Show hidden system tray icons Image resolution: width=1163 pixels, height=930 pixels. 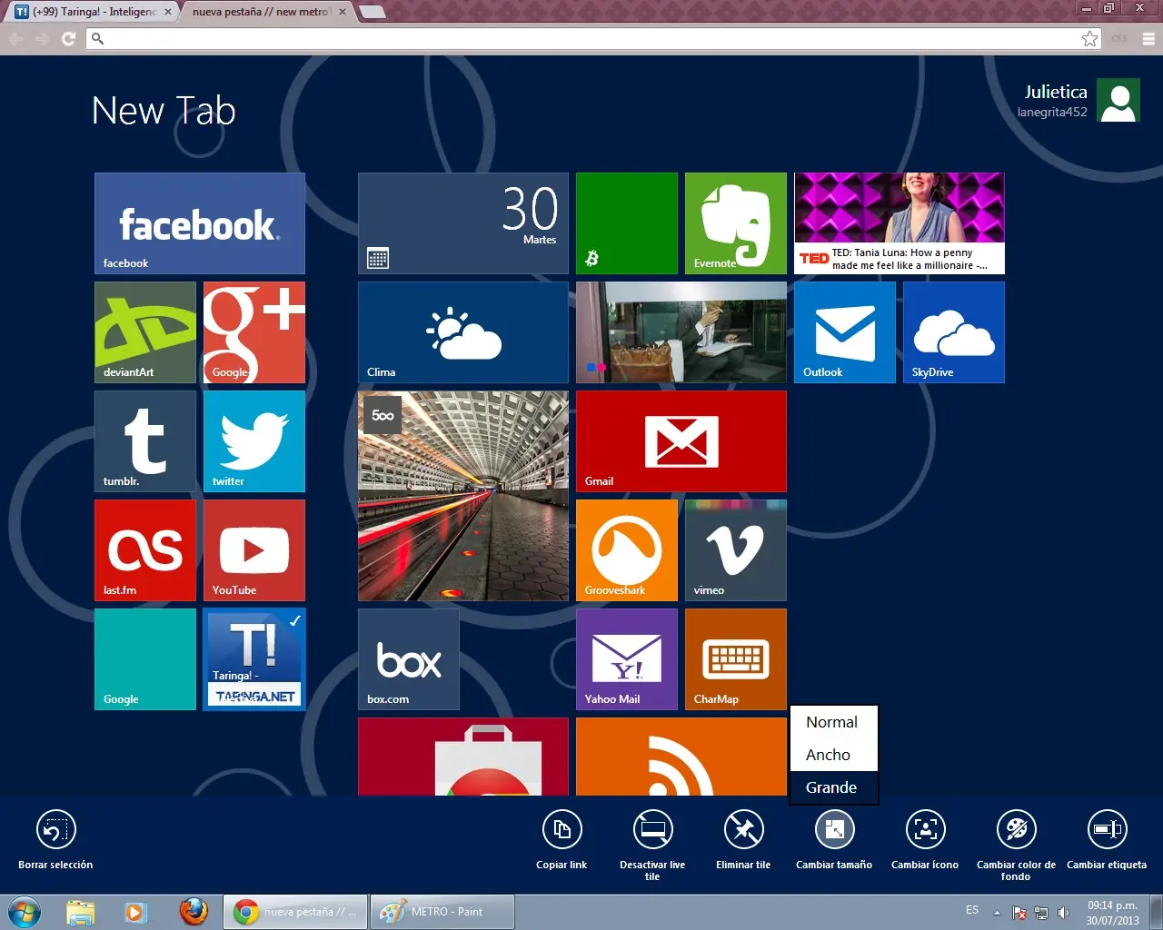(997, 913)
